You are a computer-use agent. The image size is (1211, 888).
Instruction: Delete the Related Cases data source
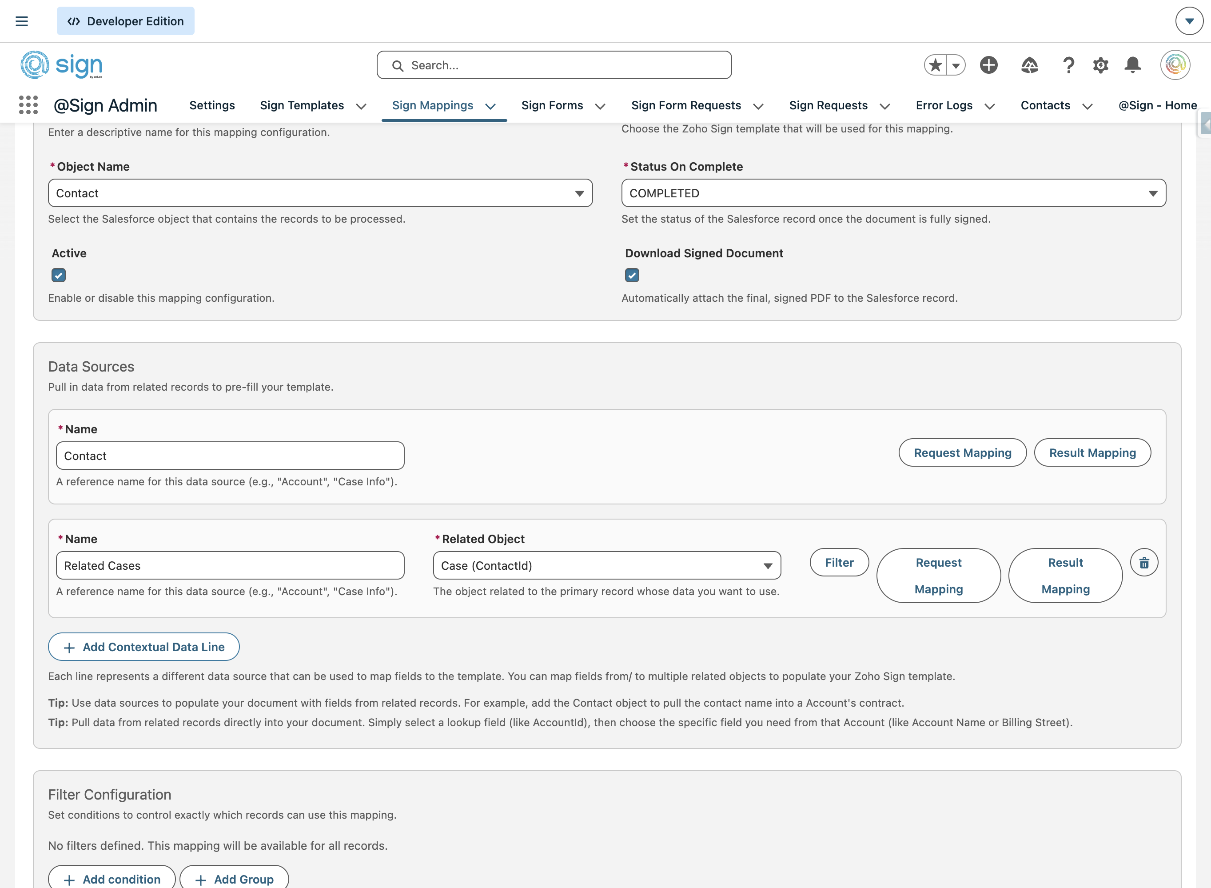tap(1144, 562)
